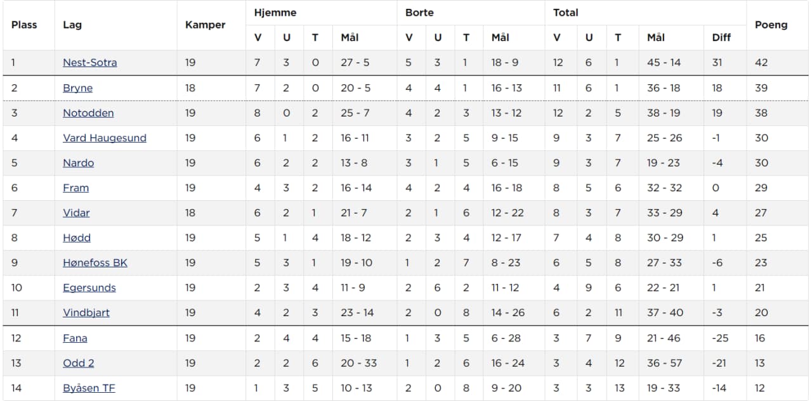Select the Egersunds team link
812x401 pixels.
(x=89, y=288)
